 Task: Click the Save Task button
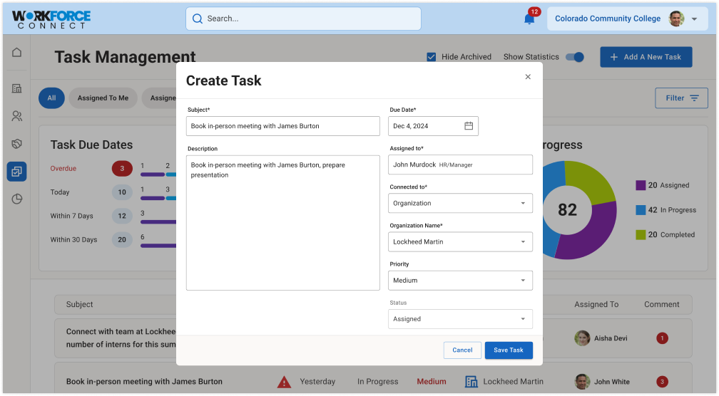click(509, 350)
